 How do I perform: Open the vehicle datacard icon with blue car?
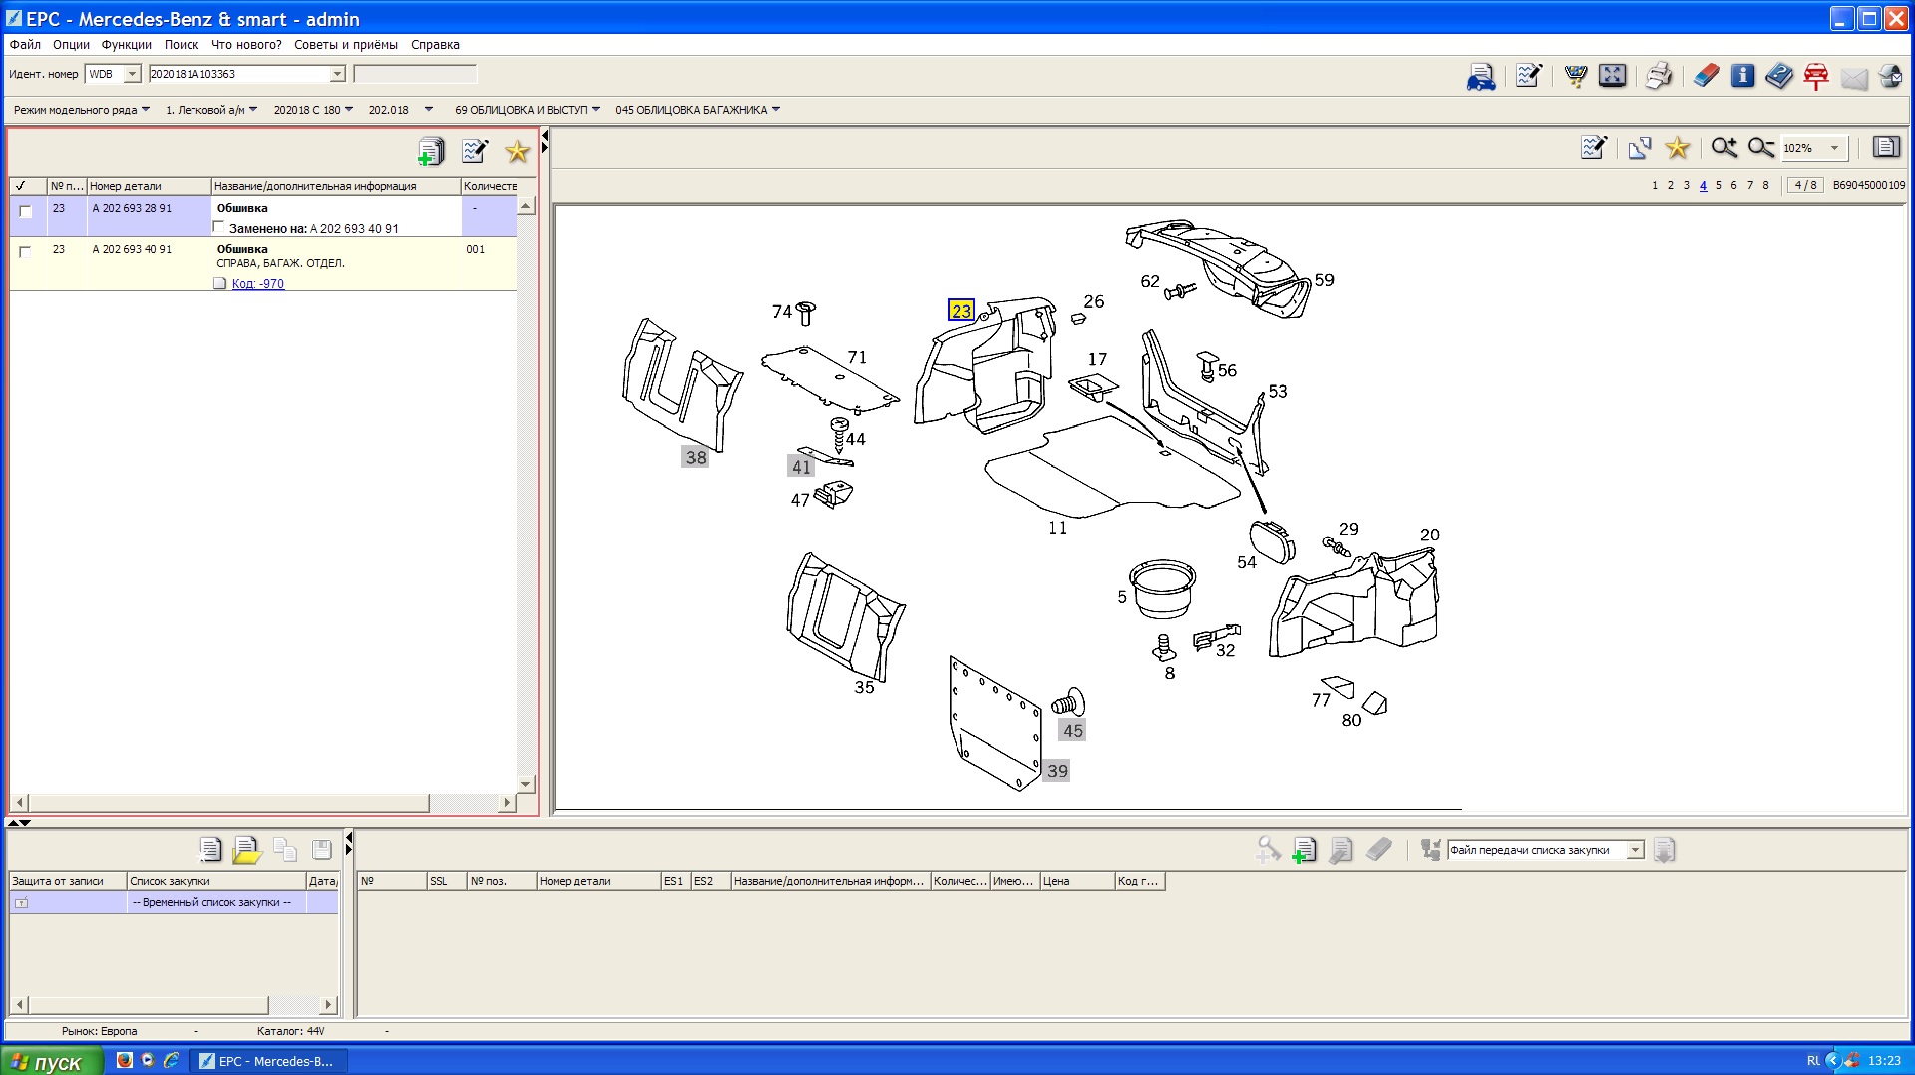coord(1481,76)
